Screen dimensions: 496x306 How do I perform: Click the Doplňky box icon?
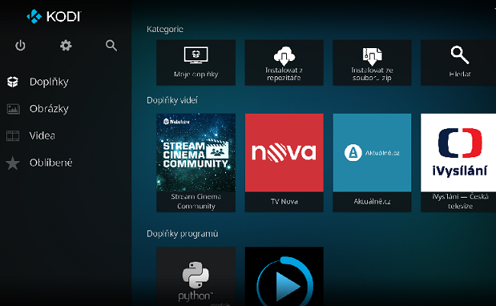(x=13, y=82)
